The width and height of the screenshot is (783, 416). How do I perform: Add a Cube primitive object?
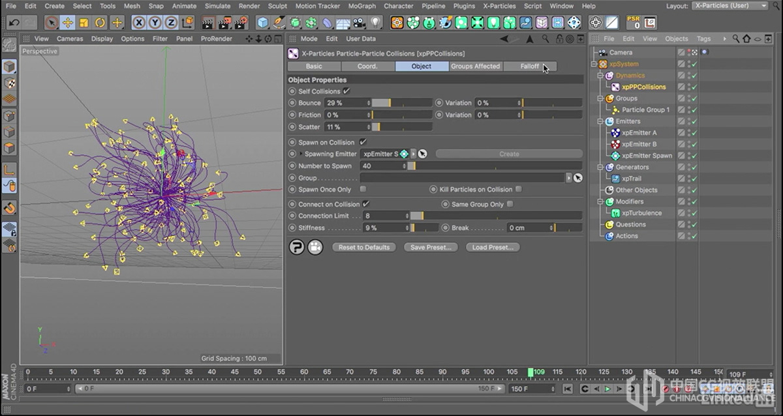tap(262, 23)
